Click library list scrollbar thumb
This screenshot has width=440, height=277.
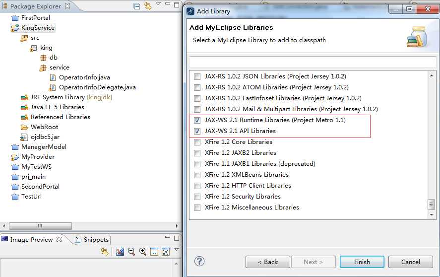pos(431,204)
